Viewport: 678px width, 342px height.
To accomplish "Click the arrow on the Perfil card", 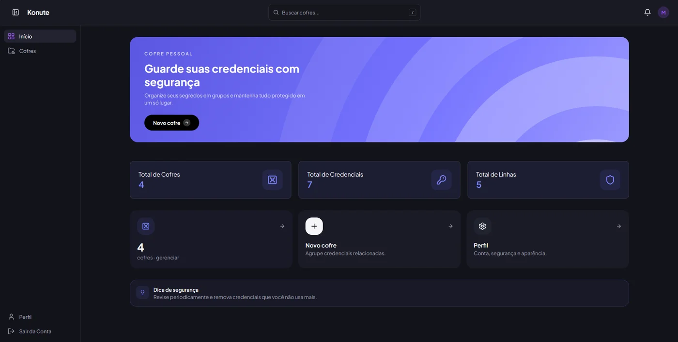I will [619, 226].
